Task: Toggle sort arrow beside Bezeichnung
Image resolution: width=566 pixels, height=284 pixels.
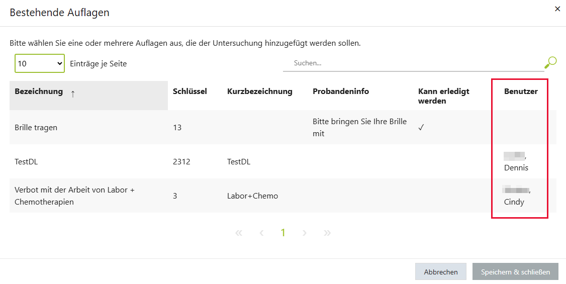Action: pyautogui.click(x=73, y=94)
